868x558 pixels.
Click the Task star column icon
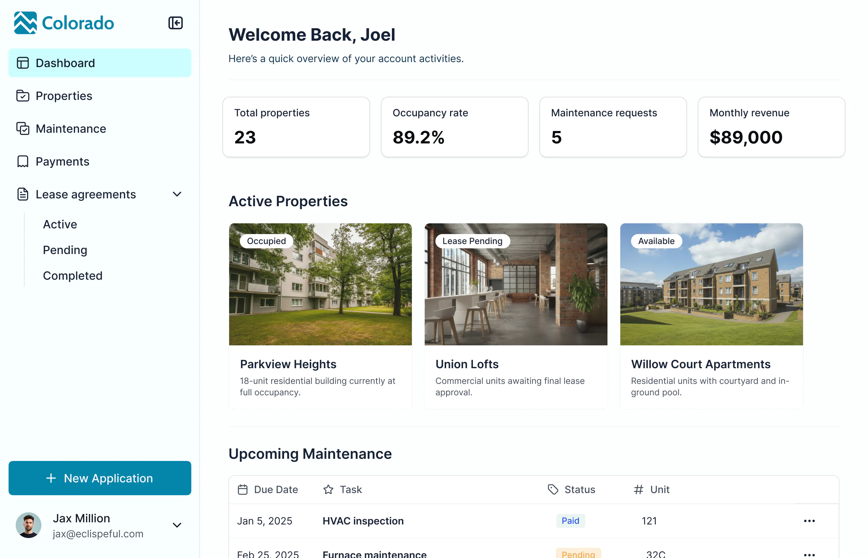tap(328, 489)
